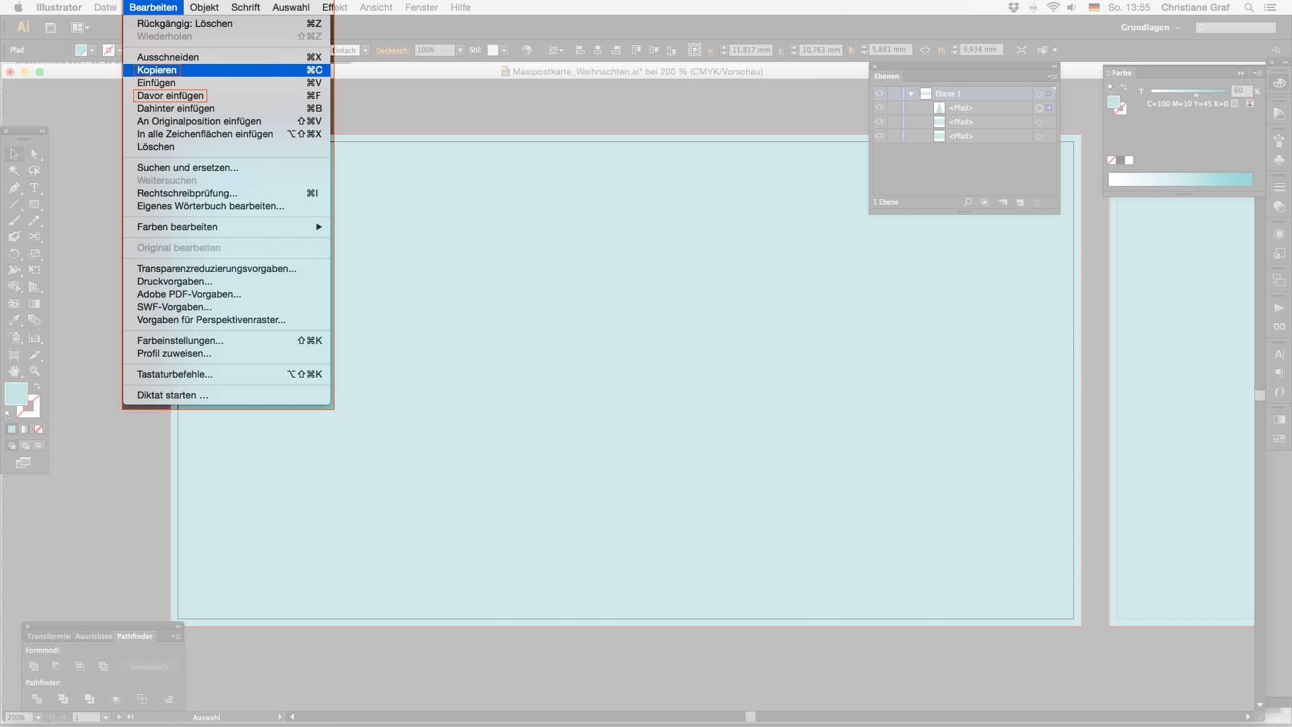
Task: Hide the first Pfad sublayer
Action: (x=879, y=108)
